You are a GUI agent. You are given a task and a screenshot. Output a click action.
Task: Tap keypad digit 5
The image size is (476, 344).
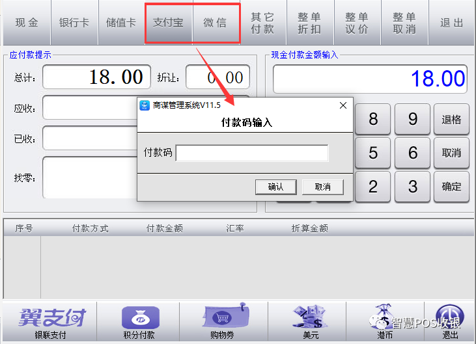point(372,153)
